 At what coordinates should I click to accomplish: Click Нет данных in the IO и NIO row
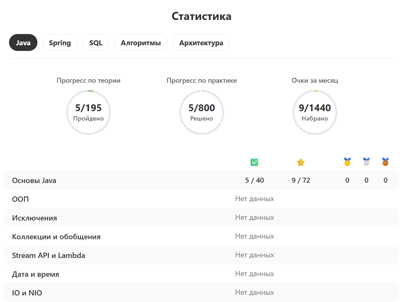pyautogui.click(x=255, y=292)
